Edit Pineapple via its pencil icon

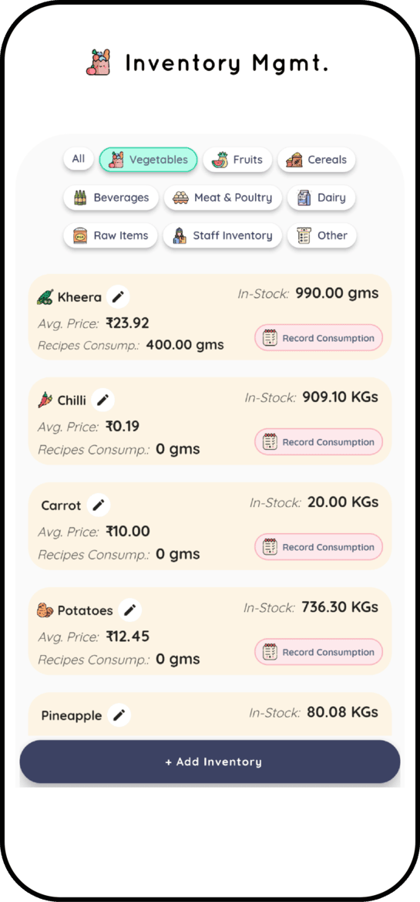[x=119, y=715]
